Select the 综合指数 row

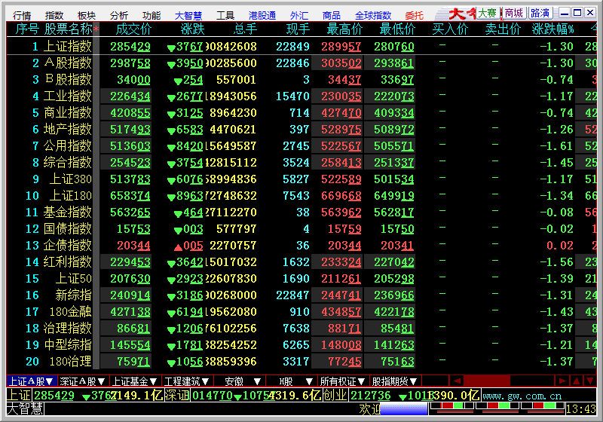(301, 162)
